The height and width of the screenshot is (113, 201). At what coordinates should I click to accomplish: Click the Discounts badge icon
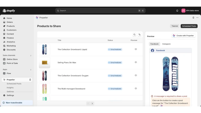click(x=4, y=50)
